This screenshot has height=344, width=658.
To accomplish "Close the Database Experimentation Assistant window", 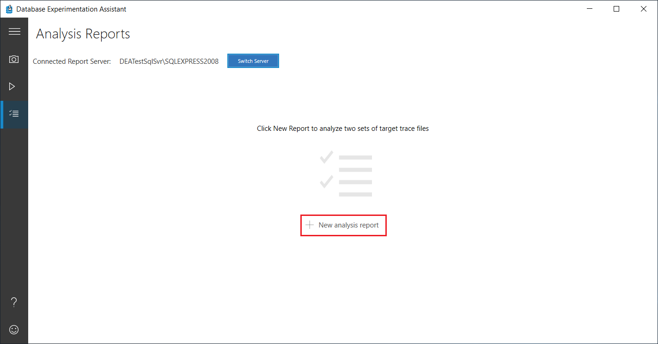I will [x=644, y=9].
